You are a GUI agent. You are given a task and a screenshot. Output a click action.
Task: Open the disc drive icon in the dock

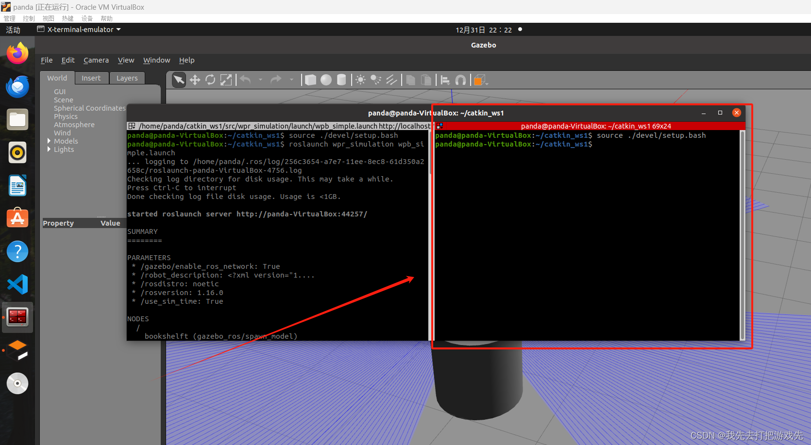(17, 383)
